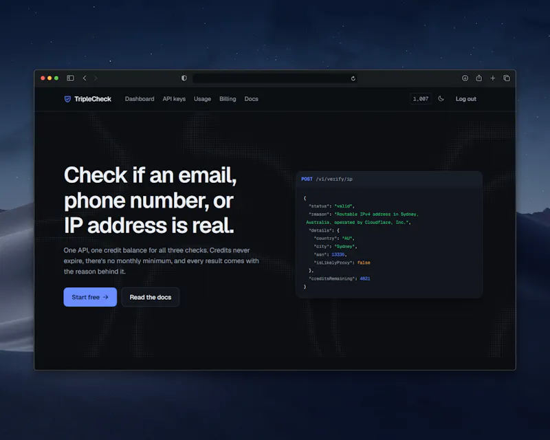Maximize the window with green button

tap(56, 78)
